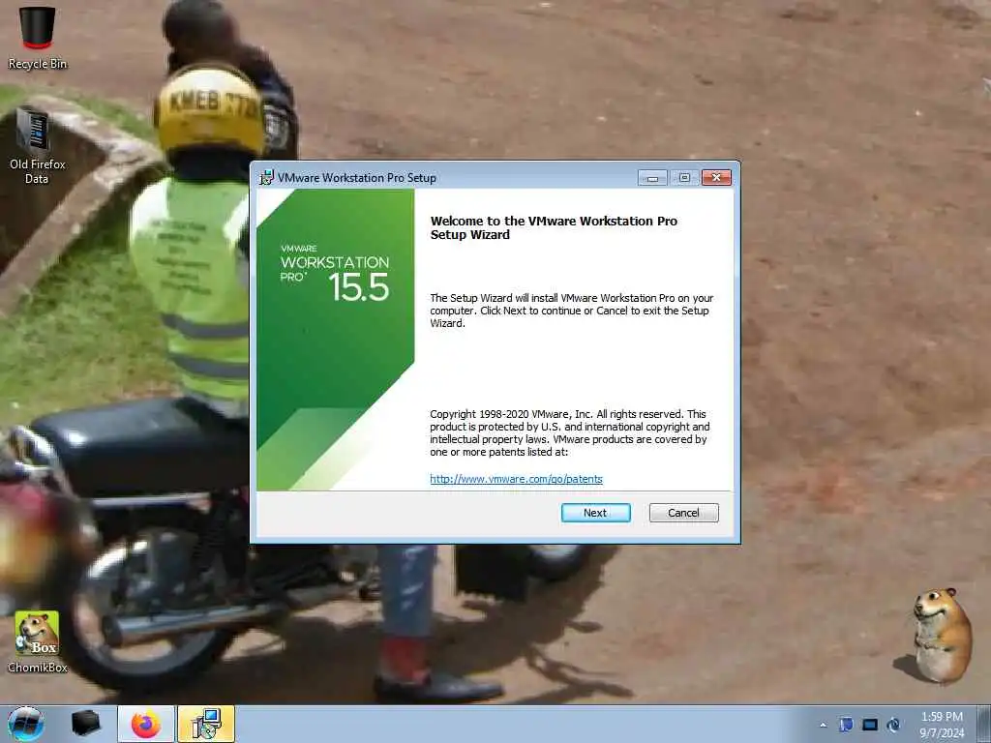Click the hamster desktop mascot
The height and width of the screenshot is (743, 991).
(x=940, y=635)
